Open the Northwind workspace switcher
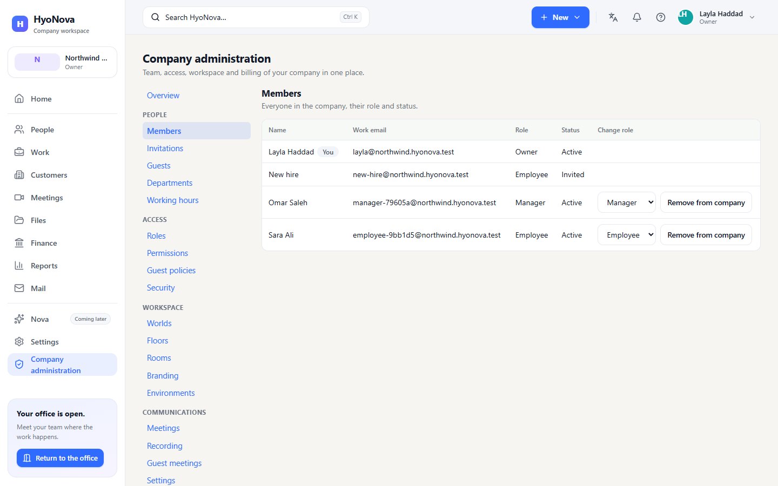Screen dimensions: 778x486 point(62,62)
